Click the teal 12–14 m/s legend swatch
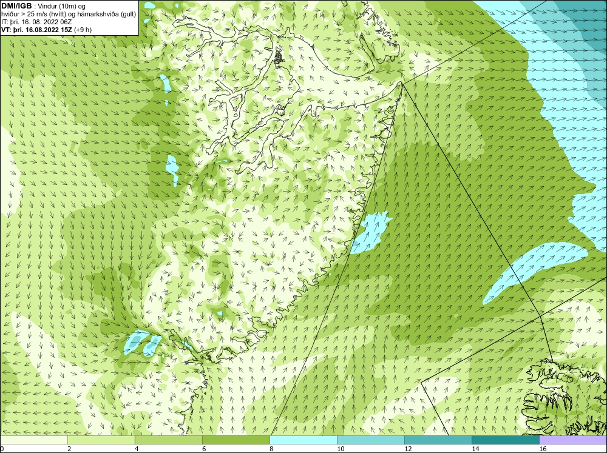 point(438,440)
